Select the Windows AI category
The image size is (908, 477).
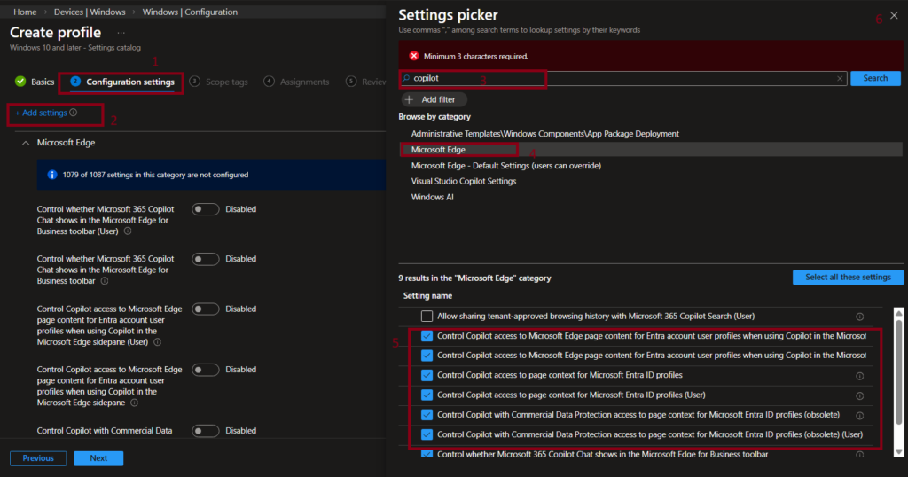[432, 197]
